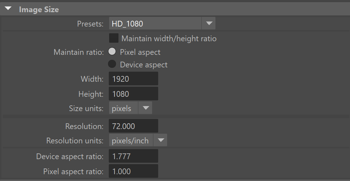Focus the Height field showing 1080
Viewport: 350px width, 181px height.
(x=133, y=94)
